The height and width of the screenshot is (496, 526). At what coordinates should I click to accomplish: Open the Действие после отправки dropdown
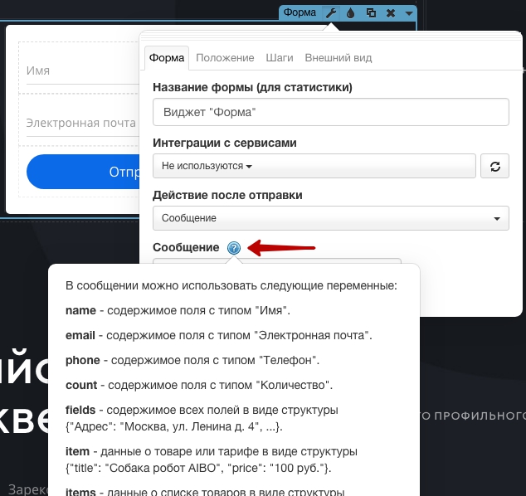pos(331,218)
